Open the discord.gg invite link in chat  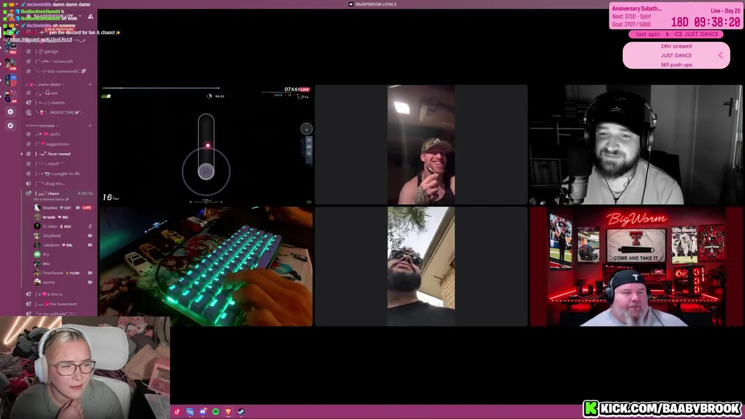click(x=41, y=39)
